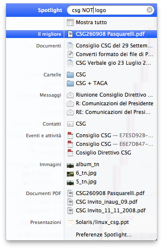
Task: Open the top hit CSG260908 Pasquarelli.pdf
Action: tap(110, 34)
